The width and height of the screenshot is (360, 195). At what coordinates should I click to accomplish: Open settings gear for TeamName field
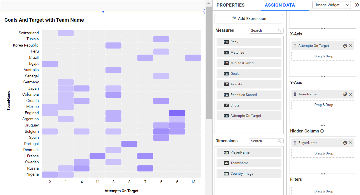(345, 94)
